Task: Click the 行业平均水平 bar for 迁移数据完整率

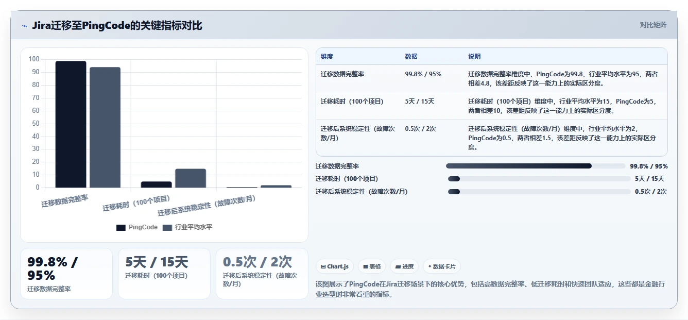Action: pos(105,127)
